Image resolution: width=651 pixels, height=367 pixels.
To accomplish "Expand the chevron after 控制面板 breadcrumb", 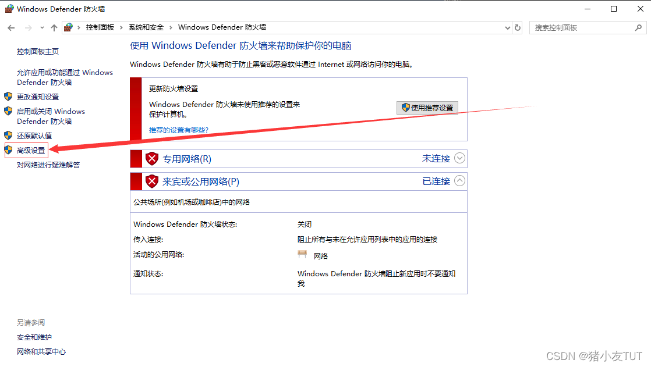I will coord(121,28).
